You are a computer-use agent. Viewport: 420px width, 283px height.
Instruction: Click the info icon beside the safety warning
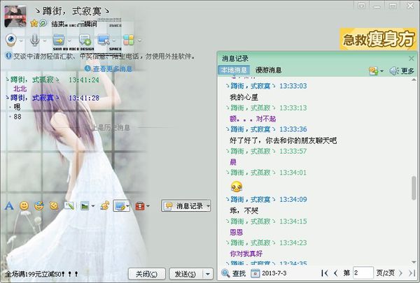pos(8,56)
